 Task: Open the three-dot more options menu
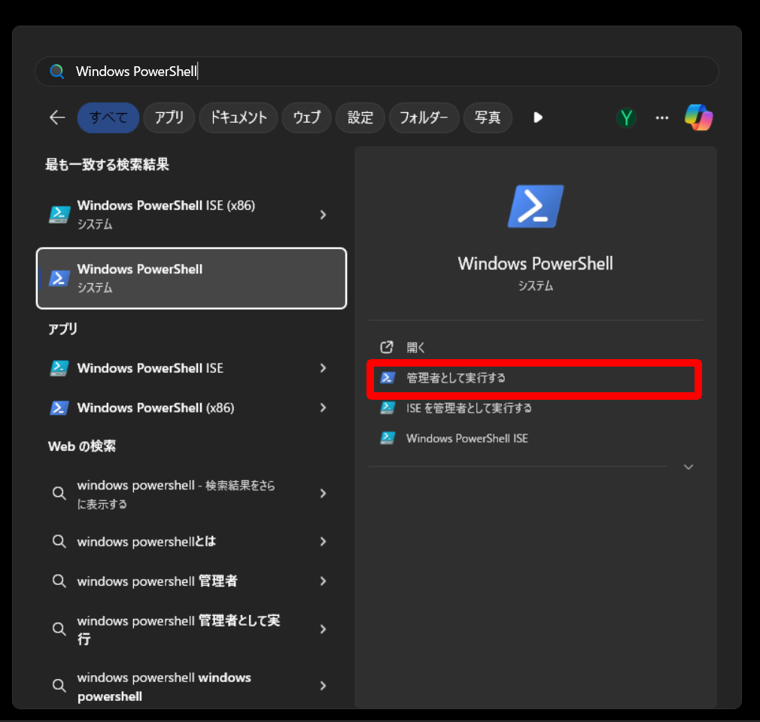click(x=661, y=117)
